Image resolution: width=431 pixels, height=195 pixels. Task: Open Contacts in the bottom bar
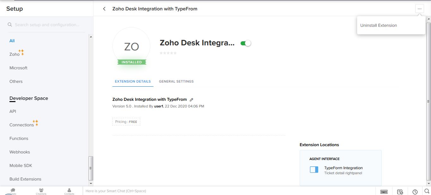69,191
